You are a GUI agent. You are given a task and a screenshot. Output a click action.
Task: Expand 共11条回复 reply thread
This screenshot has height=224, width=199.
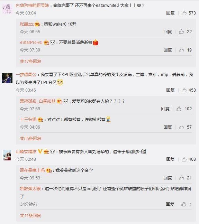30,215
